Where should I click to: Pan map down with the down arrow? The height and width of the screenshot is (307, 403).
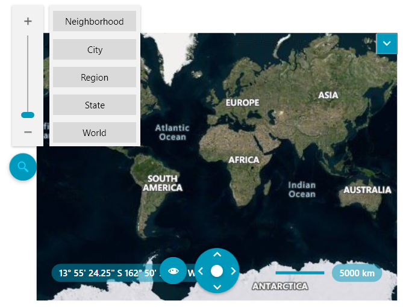click(217, 287)
